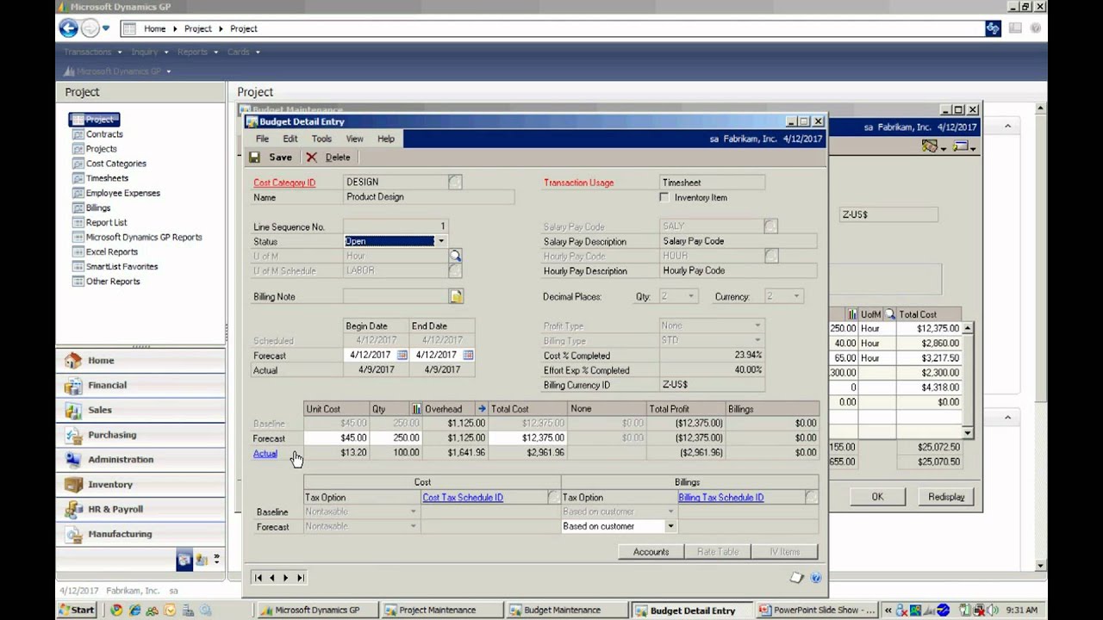The width and height of the screenshot is (1103, 620).
Task: Select Cost Categories in Project list
Action: tap(115, 164)
